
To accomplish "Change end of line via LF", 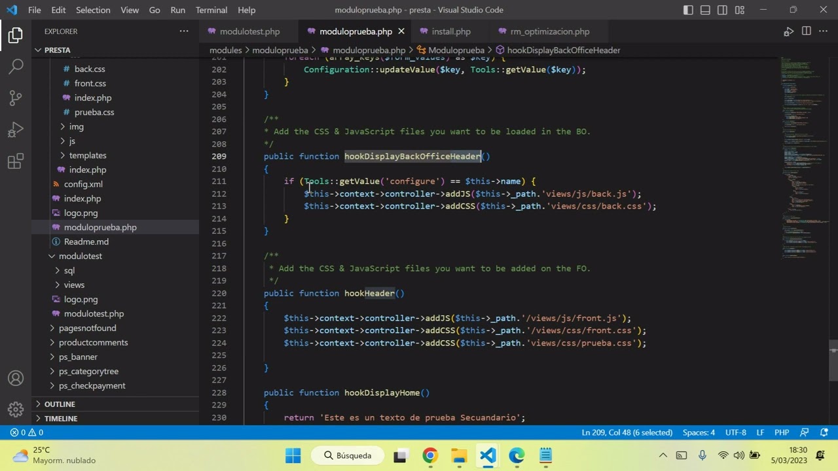I will 761,432.
